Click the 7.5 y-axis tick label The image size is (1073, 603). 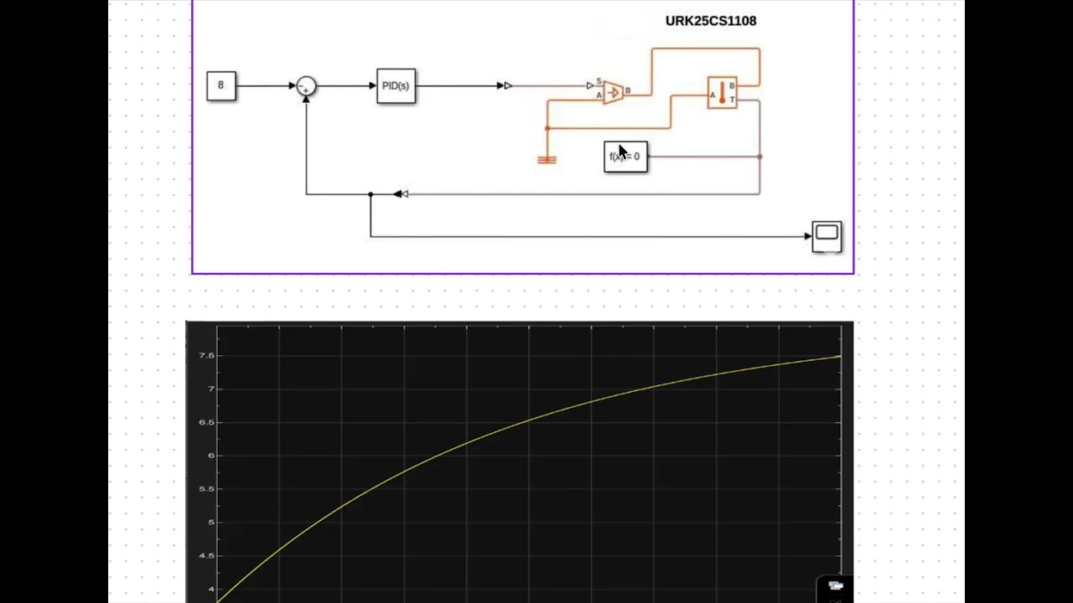206,356
